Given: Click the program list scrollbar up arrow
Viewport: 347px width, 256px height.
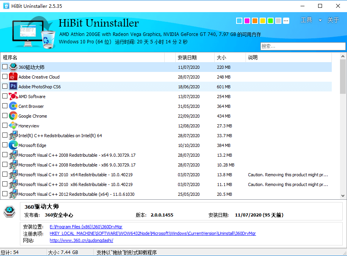Looking at the screenshot, I should (343, 56).
